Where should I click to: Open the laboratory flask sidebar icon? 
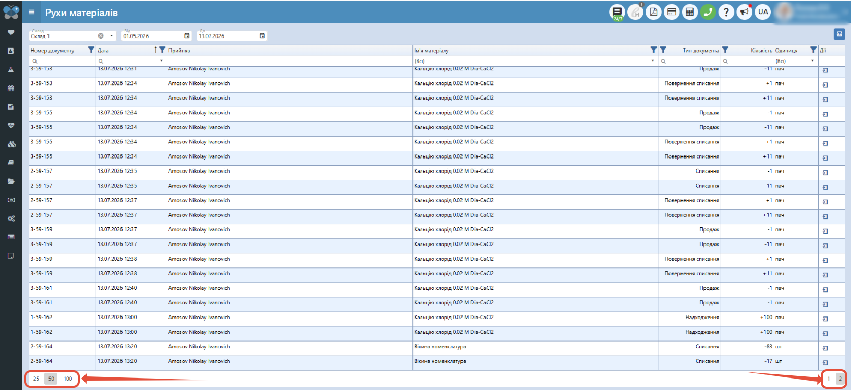11,69
